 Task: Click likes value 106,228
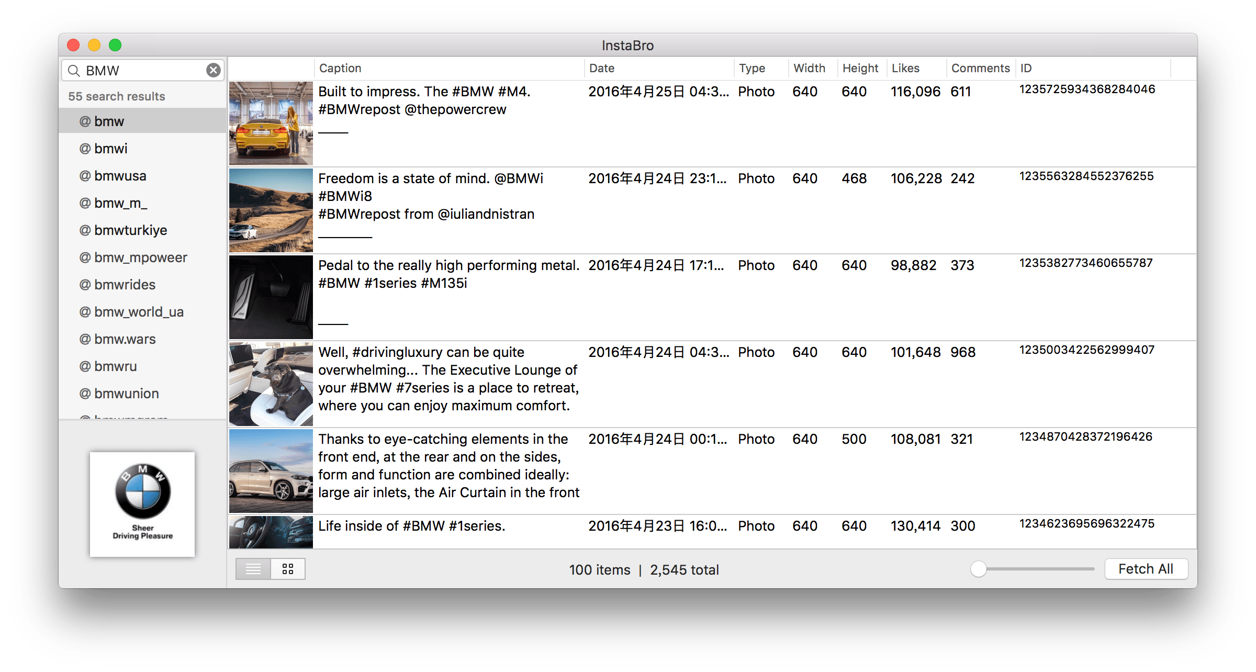tap(916, 178)
